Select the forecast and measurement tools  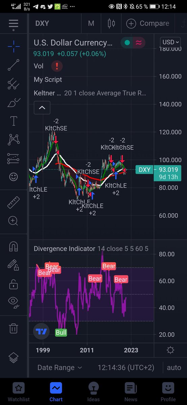coord(14,158)
